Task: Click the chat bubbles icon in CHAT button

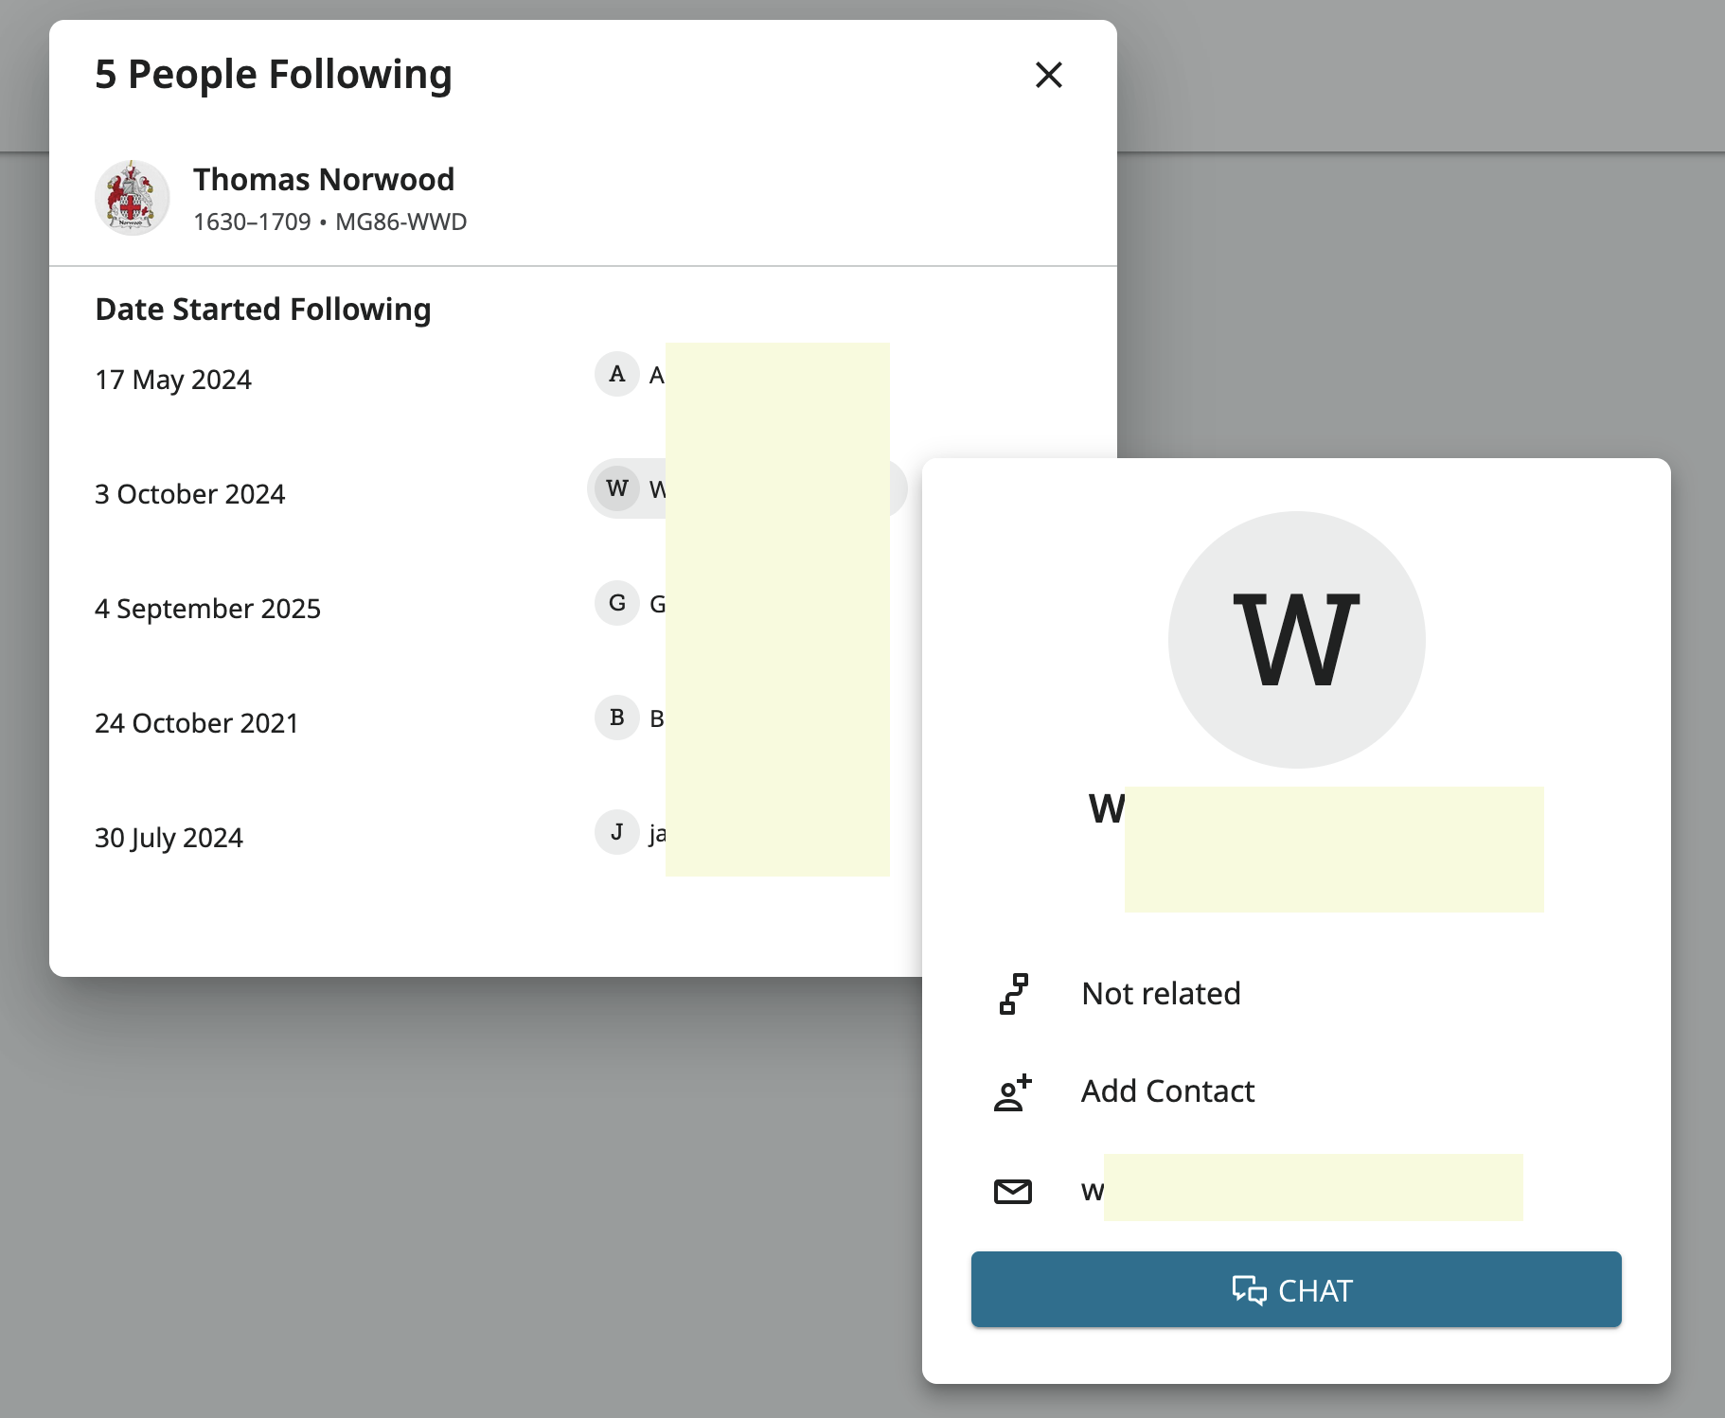Action: tap(1249, 1290)
